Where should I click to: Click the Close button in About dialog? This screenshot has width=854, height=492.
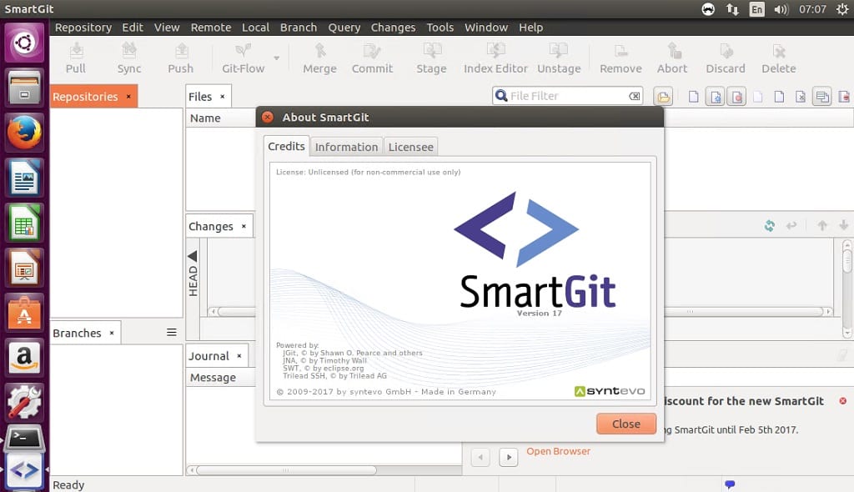[625, 424]
